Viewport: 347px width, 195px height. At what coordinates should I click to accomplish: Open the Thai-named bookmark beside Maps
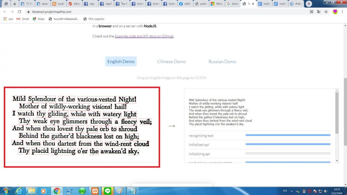(64, 19)
